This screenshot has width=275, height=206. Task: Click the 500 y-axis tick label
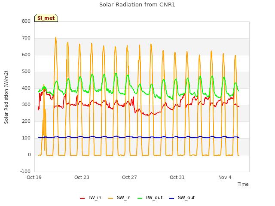coord(26,71)
